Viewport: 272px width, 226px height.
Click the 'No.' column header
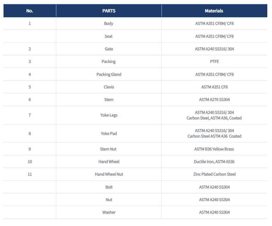pos(30,11)
